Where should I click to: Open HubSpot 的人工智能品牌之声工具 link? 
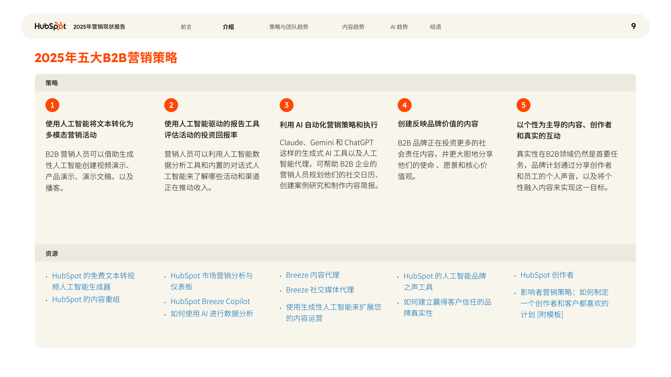[445, 281]
